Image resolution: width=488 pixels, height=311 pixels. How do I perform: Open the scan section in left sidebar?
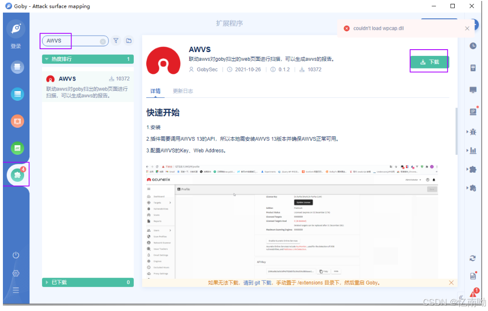coord(17,67)
